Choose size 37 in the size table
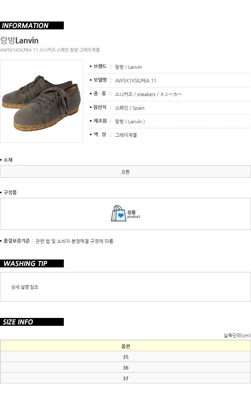The height and width of the screenshot is (414, 251). pyautogui.click(x=126, y=378)
